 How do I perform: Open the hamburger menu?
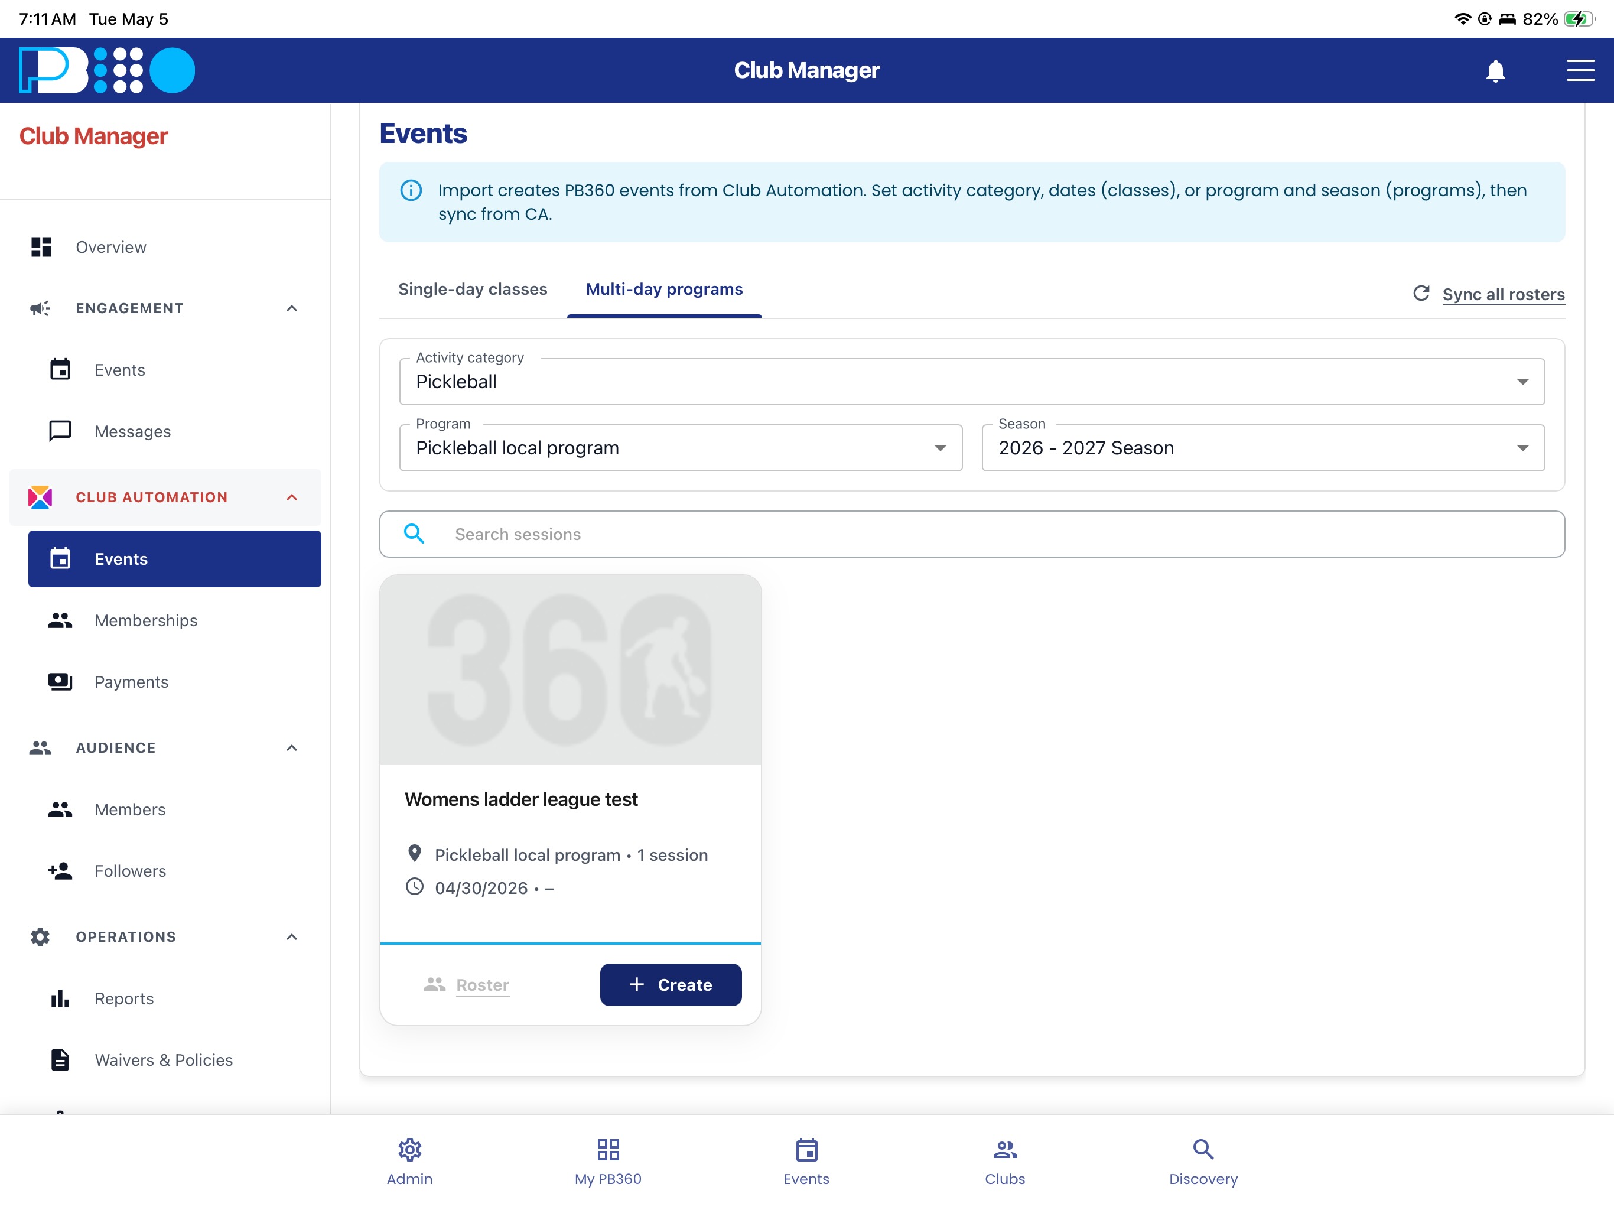[x=1580, y=70]
